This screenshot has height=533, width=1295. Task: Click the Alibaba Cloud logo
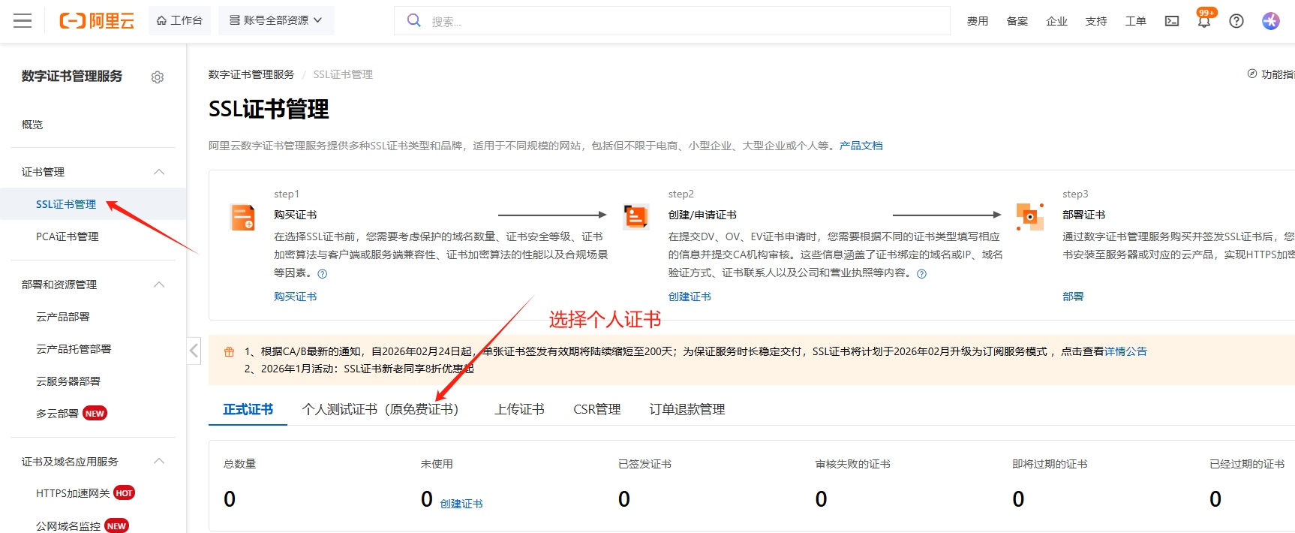pyautogui.click(x=97, y=21)
